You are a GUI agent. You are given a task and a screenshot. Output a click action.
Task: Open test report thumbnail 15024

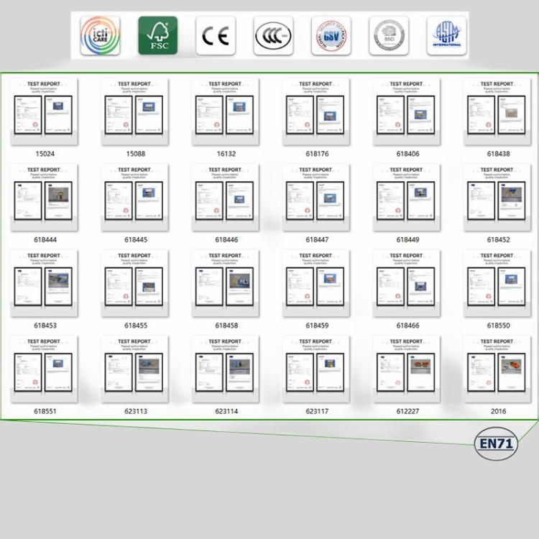point(45,111)
